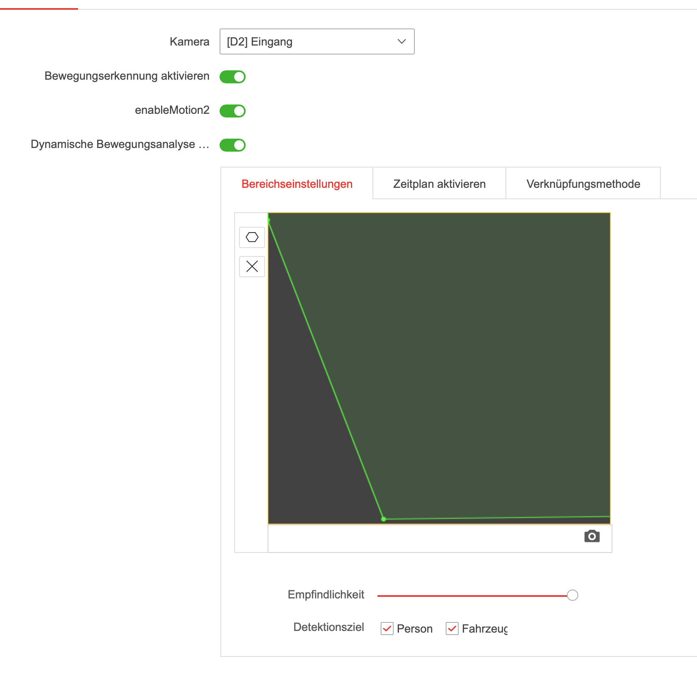Image resolution: width=697 pixels, height=683 pixels.
Task: Select the polygon area drawing tool
Action: [252, 237]
